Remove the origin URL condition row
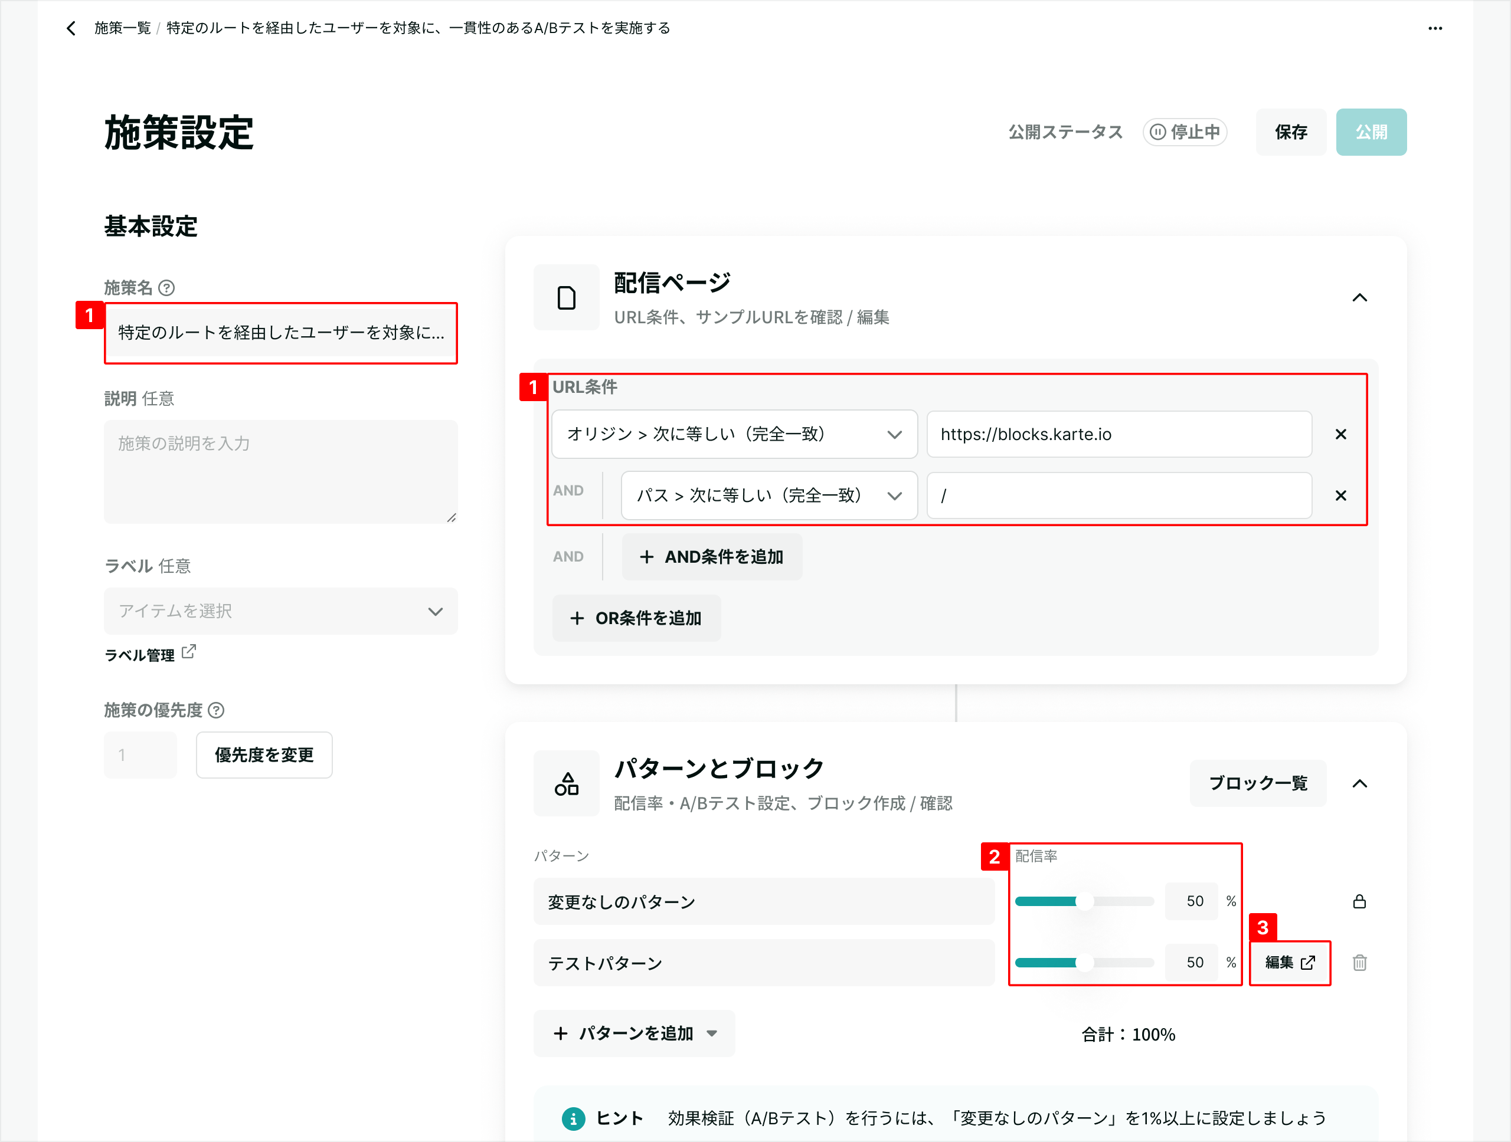The height and width of the screenshot is (1142, 1511). [x=1340, y=434]
